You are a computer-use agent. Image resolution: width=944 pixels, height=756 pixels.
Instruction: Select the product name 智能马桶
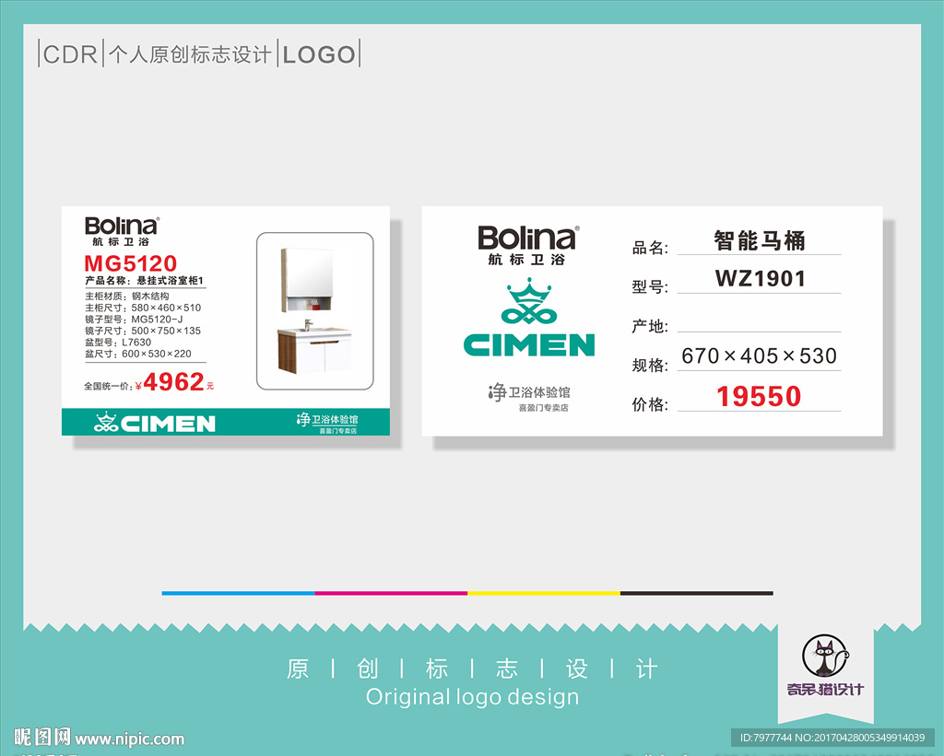tap(760, 240)
